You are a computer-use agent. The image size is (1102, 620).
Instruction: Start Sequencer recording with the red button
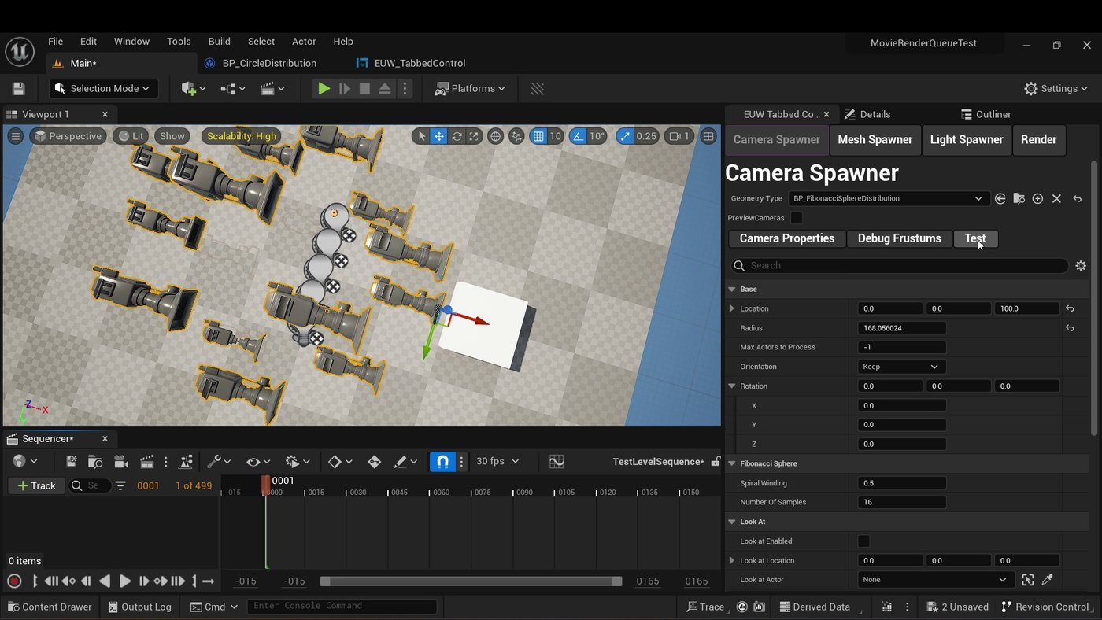click(14, 581)
